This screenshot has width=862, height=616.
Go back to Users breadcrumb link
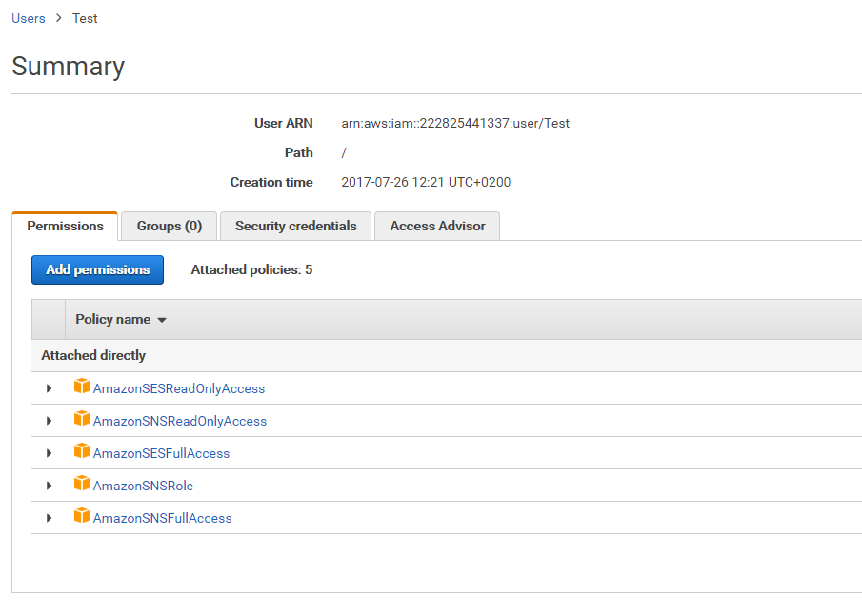pos(29,19)
